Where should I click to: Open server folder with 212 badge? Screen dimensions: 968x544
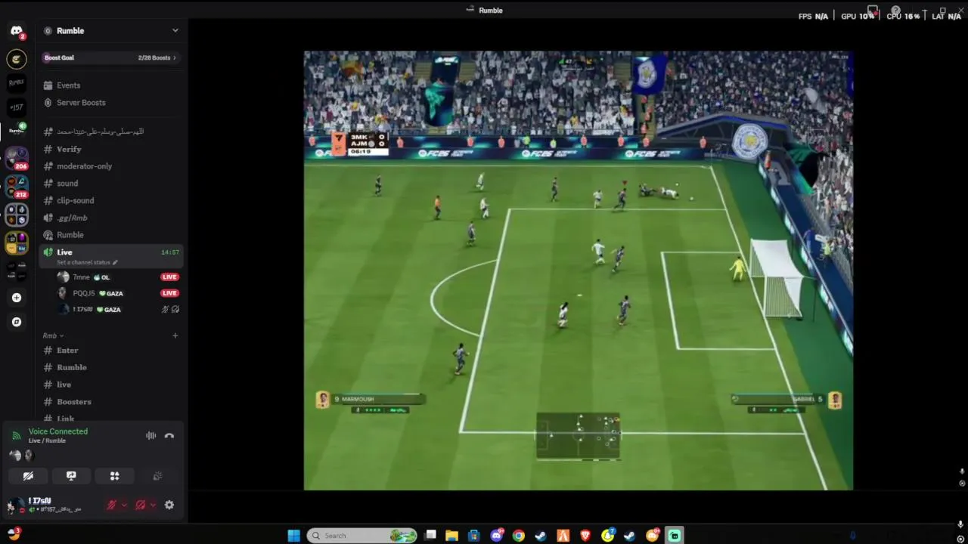coord(17,187)
